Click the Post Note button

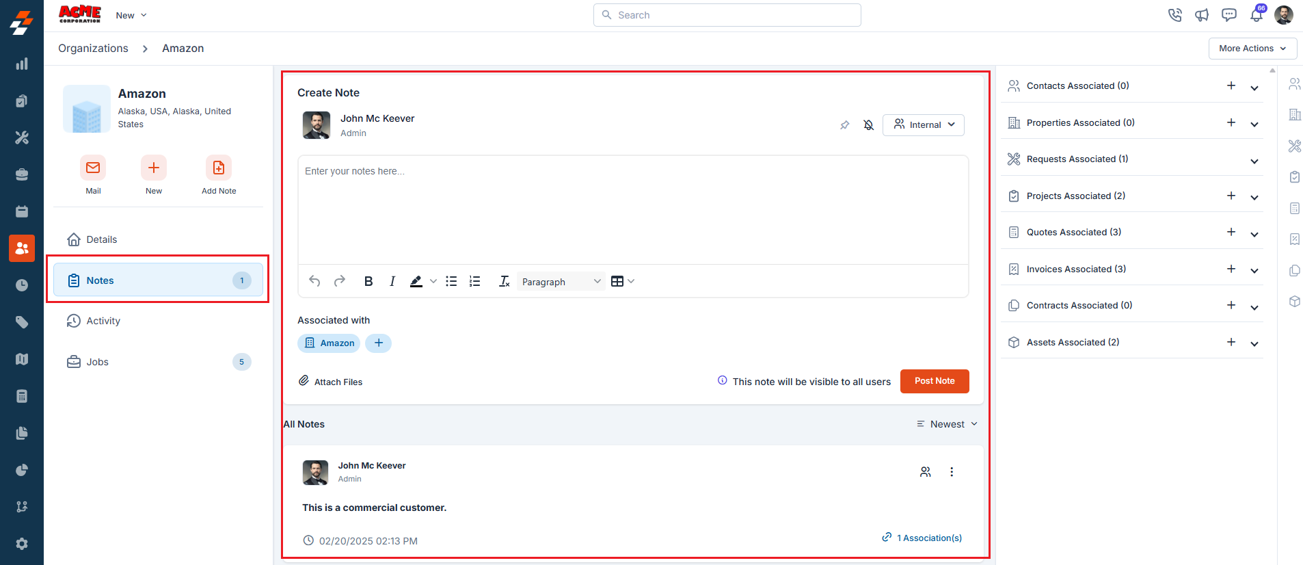935,381
